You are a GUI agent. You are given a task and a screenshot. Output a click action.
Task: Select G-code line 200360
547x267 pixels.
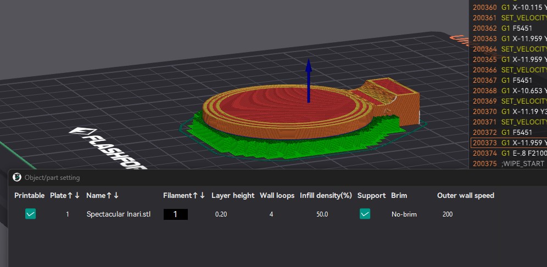509,7
